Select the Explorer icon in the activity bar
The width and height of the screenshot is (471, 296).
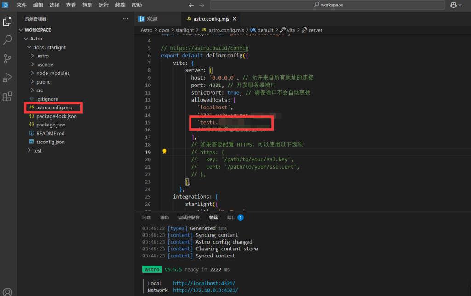pos(7,21)
